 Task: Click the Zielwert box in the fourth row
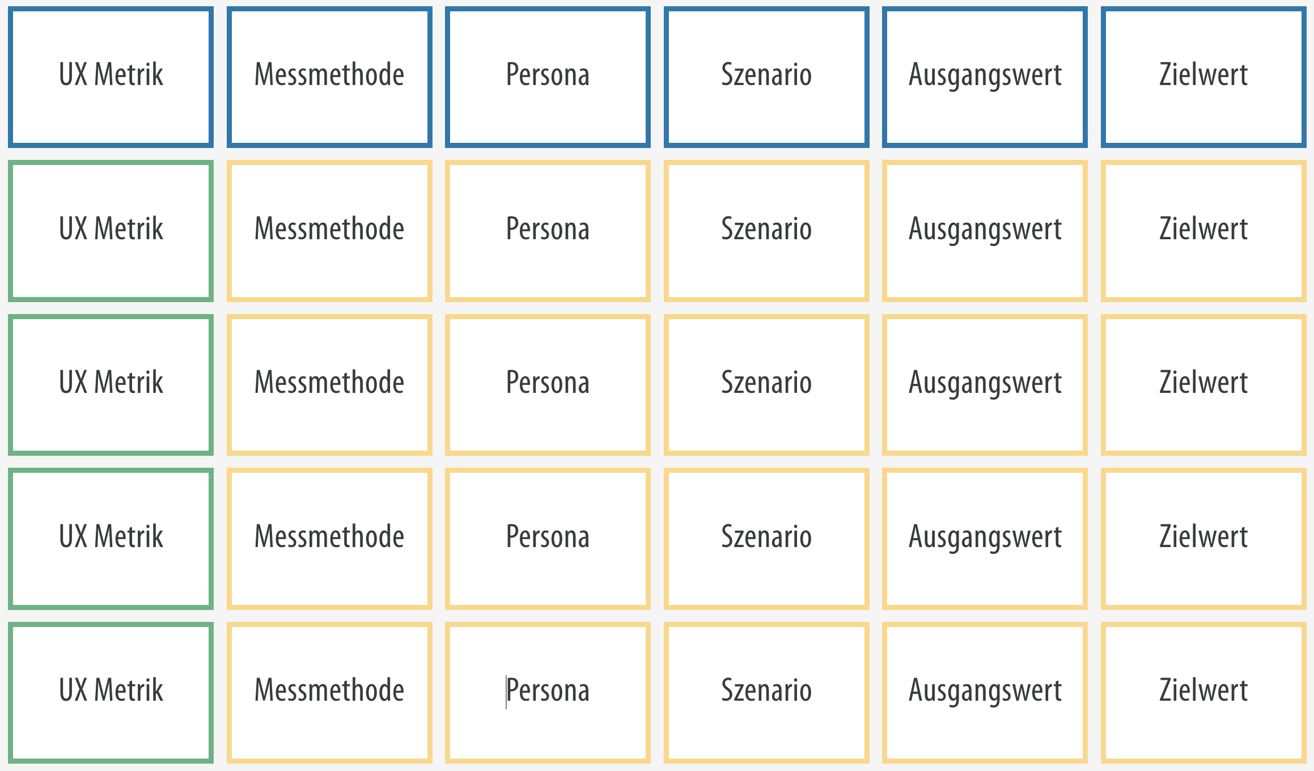(x=1203, y=539)
